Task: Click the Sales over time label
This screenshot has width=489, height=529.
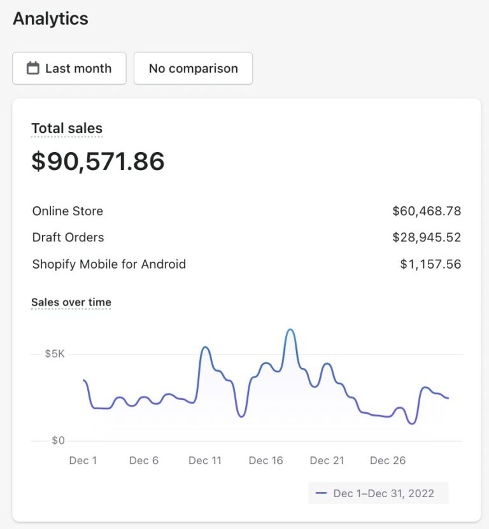Action: point(71,302)
